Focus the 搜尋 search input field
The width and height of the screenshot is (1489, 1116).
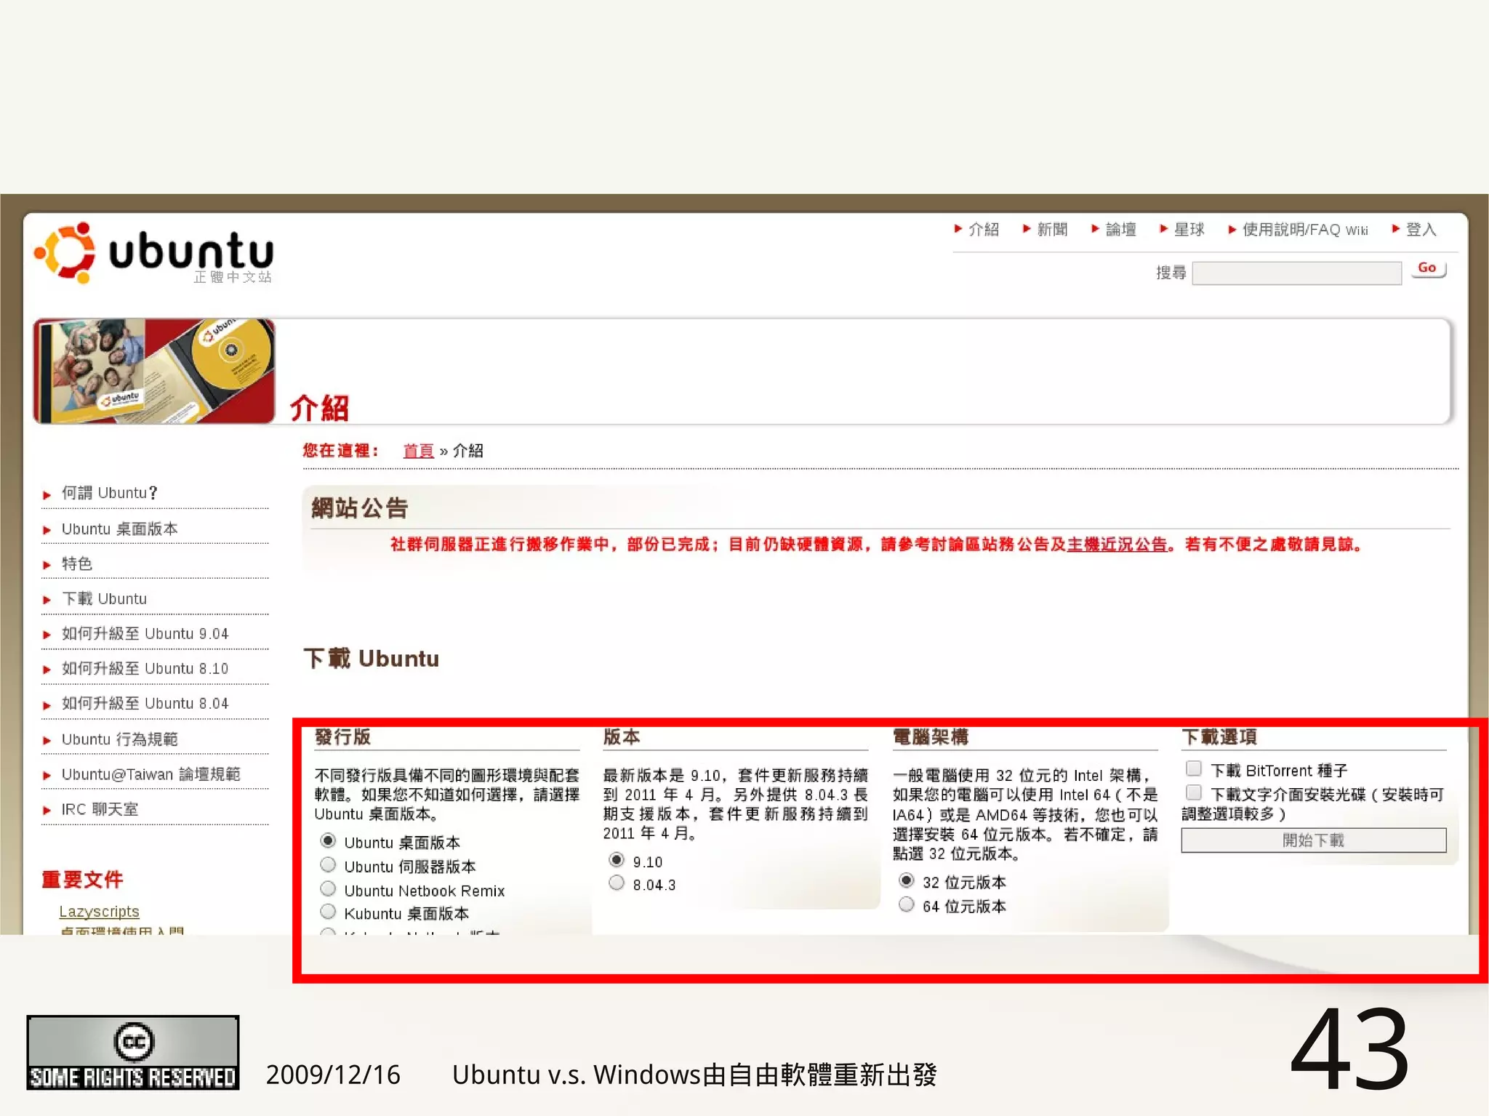coord(1296,273)
